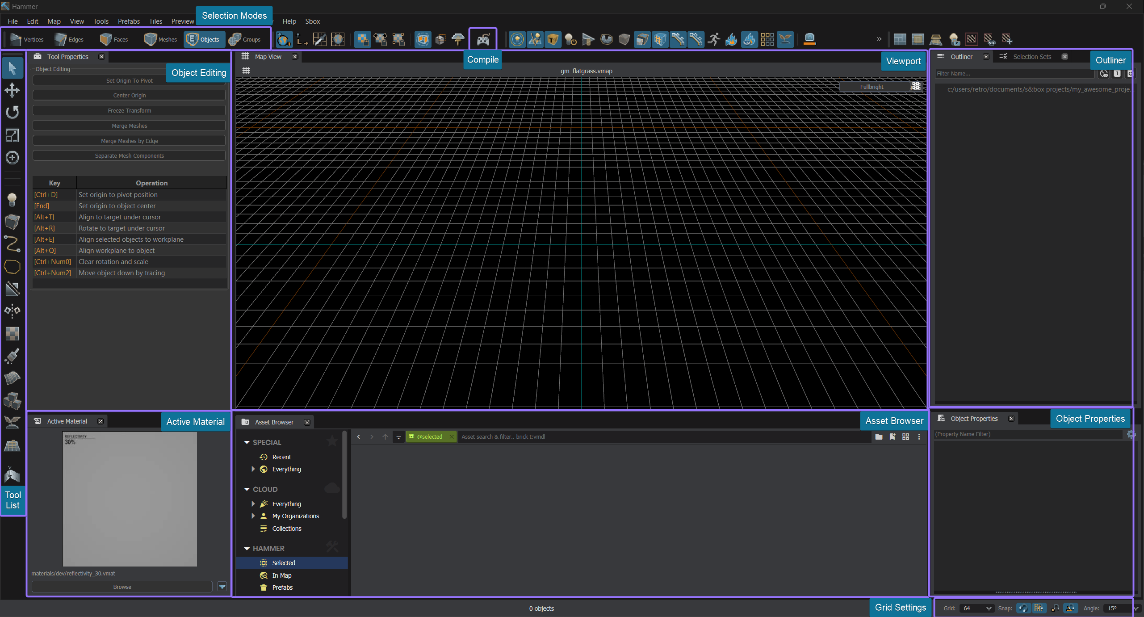The width and height of the screenshot is (1144, 617).
Task: Toggle the Faces selection mode
Action: click(114, 39)
